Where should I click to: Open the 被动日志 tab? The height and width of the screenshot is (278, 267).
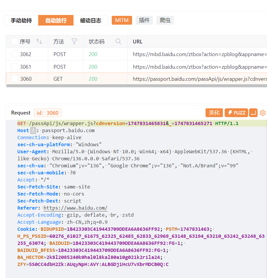point(91,21)
